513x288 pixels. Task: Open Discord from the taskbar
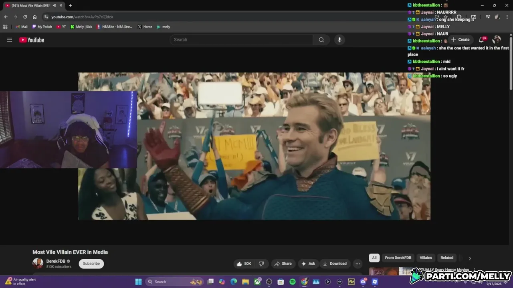(363, 282)
